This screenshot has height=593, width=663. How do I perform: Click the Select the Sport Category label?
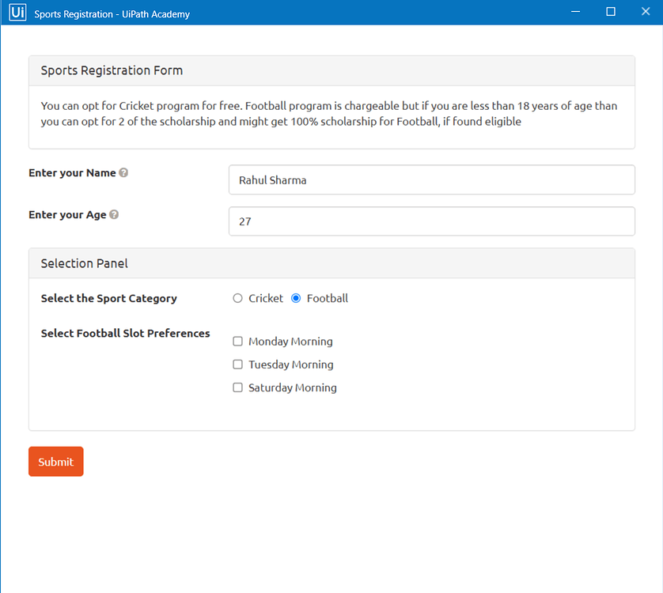[x=108, y=298]
